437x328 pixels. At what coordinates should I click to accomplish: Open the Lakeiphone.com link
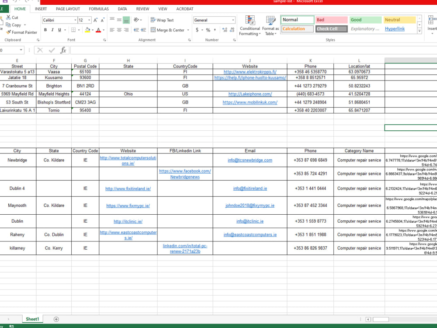pyautogui.click(x=250, y=94)
